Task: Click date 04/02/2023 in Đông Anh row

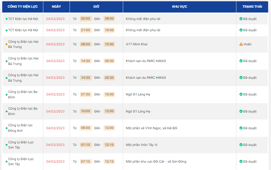Action: coord(55,128)
